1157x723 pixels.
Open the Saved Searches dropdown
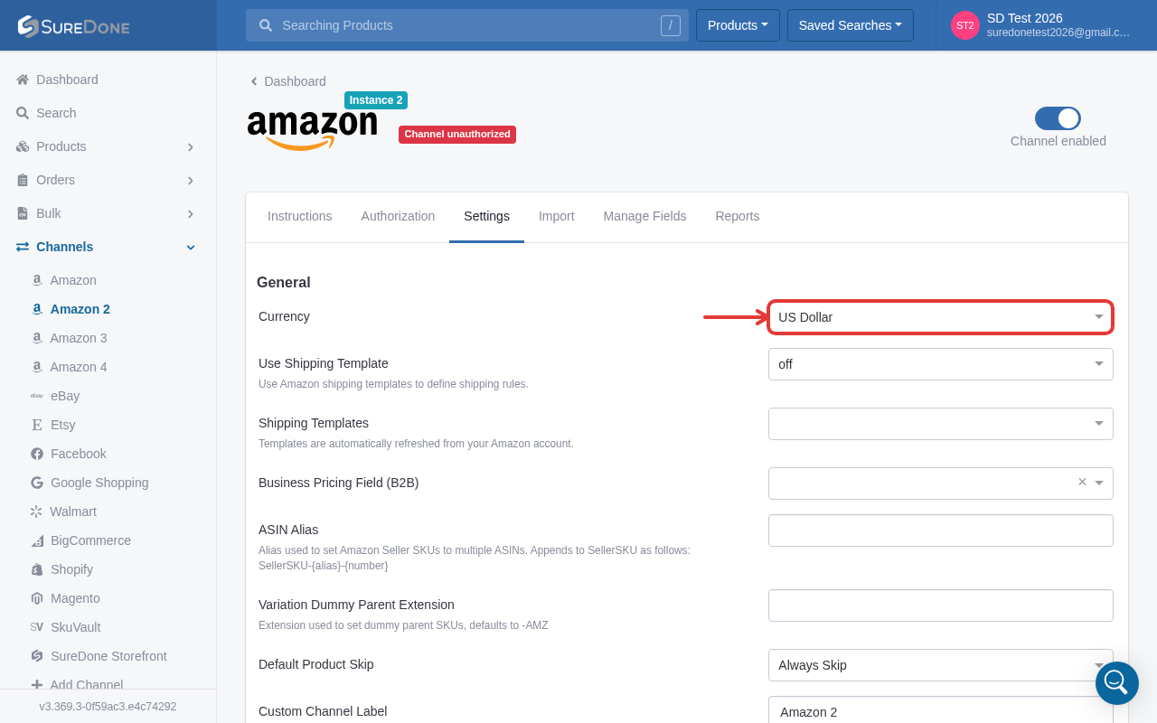pos(851,25)
